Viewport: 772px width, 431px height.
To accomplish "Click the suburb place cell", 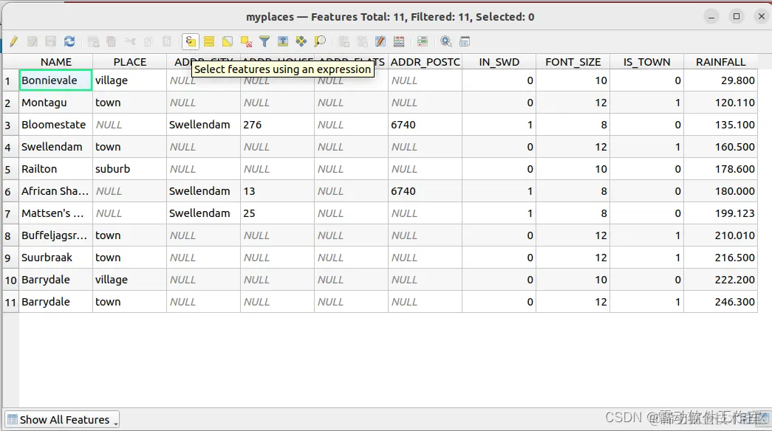I will [129, 169].
